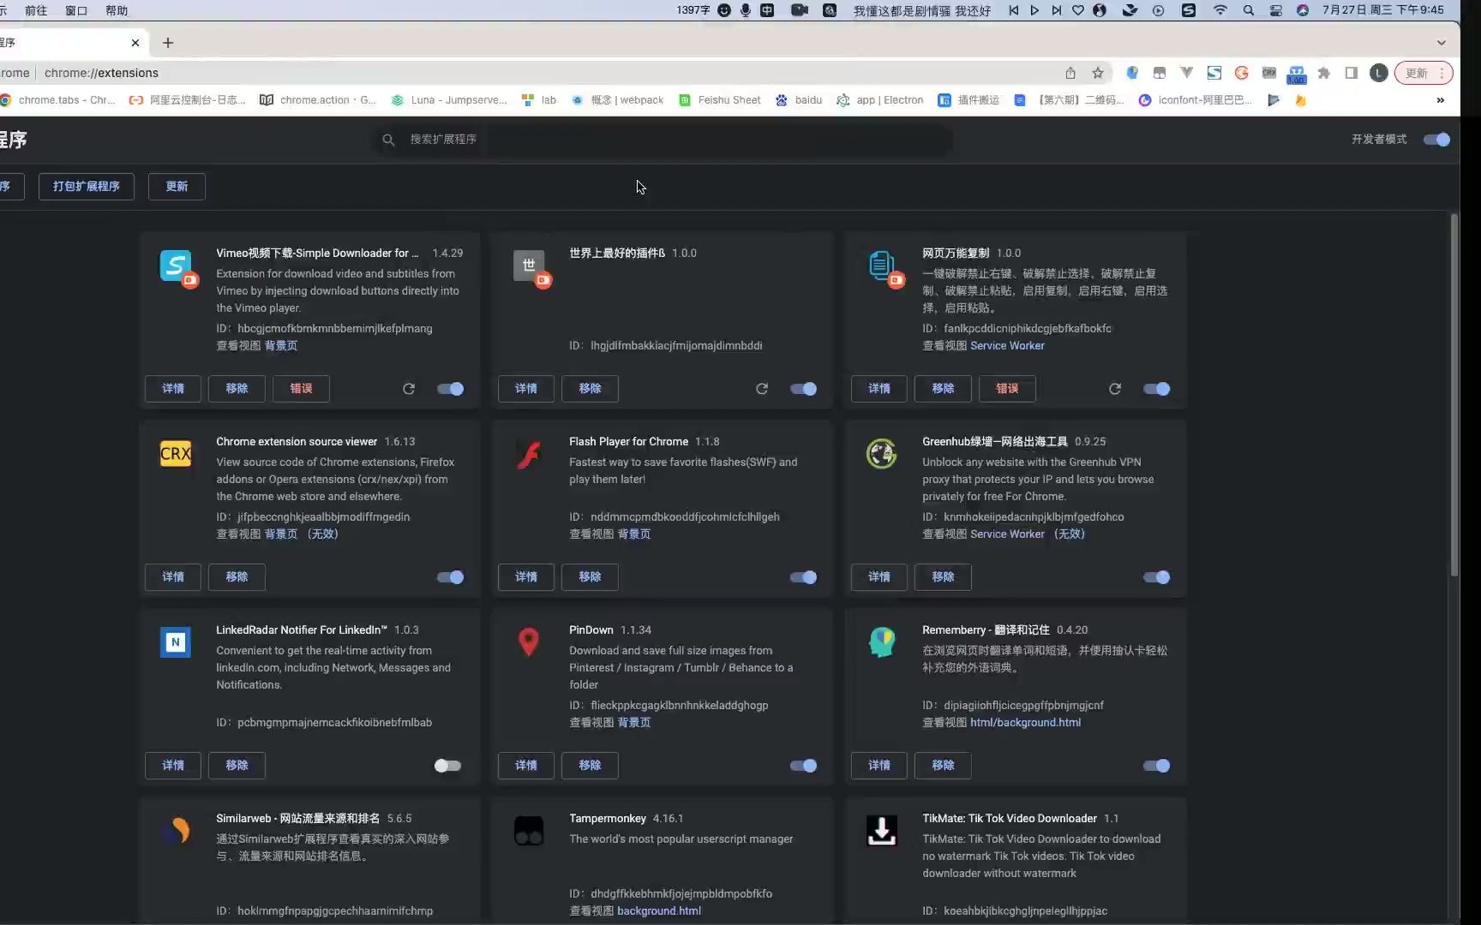Expand the tab search dropdown arrow

1442,43
